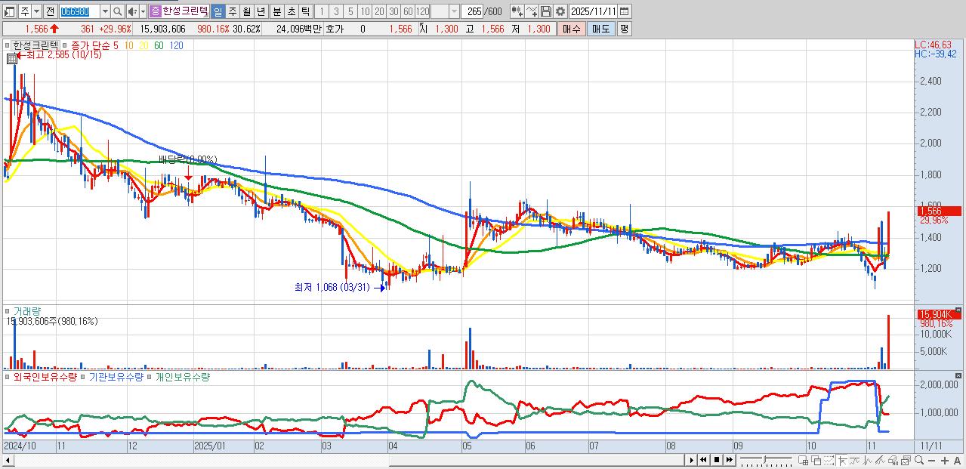Click the 증 badge before 한성크린텍 name
The width and height of the screenshot is (966, 469).
[154, 11]
